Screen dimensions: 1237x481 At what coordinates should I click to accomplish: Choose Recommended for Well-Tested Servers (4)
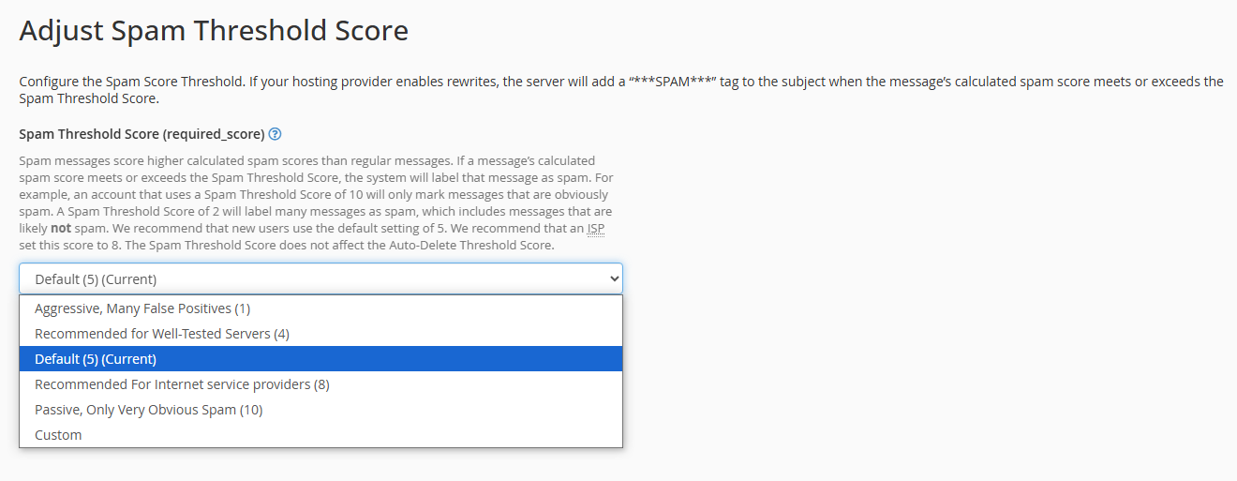tap(162, 334)
